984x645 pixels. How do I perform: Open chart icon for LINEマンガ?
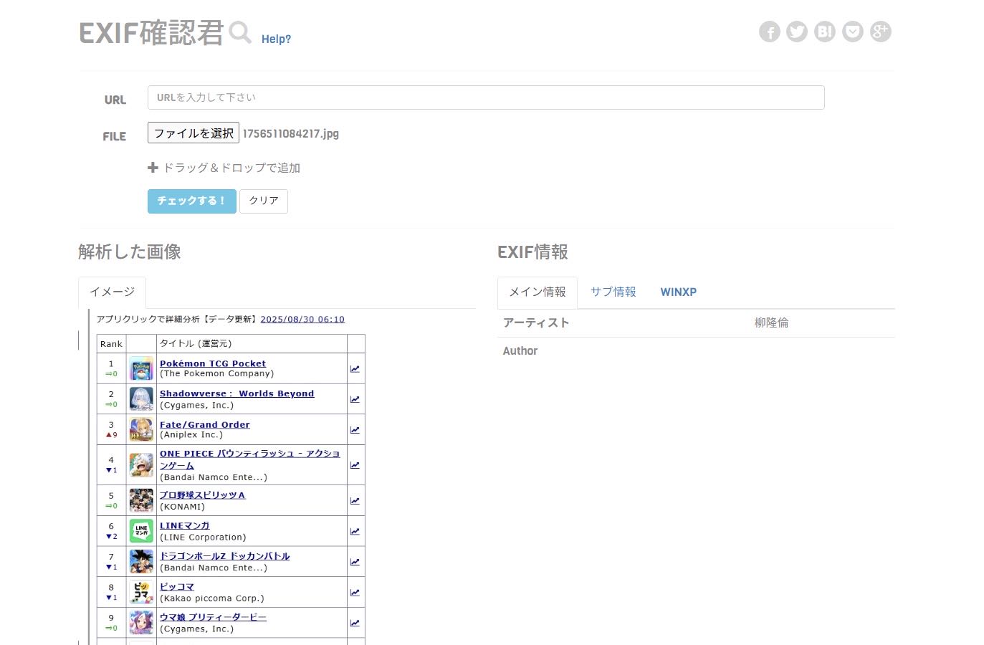point(355,532)
